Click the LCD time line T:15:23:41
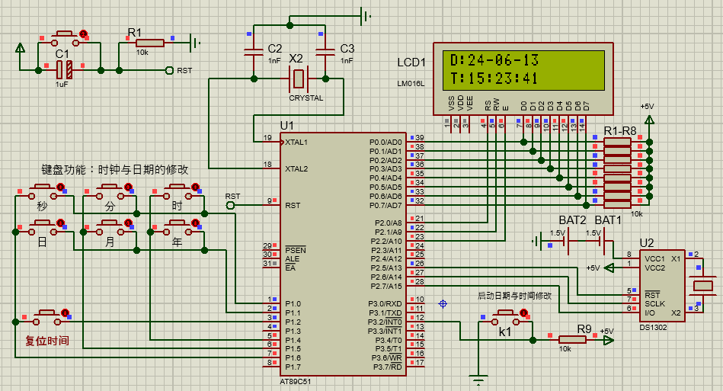Image resolution: width=723 pixels, height=391 pixels. (494, 79)
